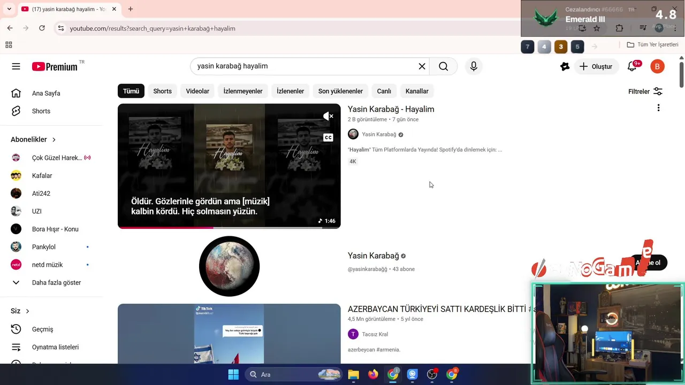Open the notifications bell
685x385 pixels.
tap(632, 66)
